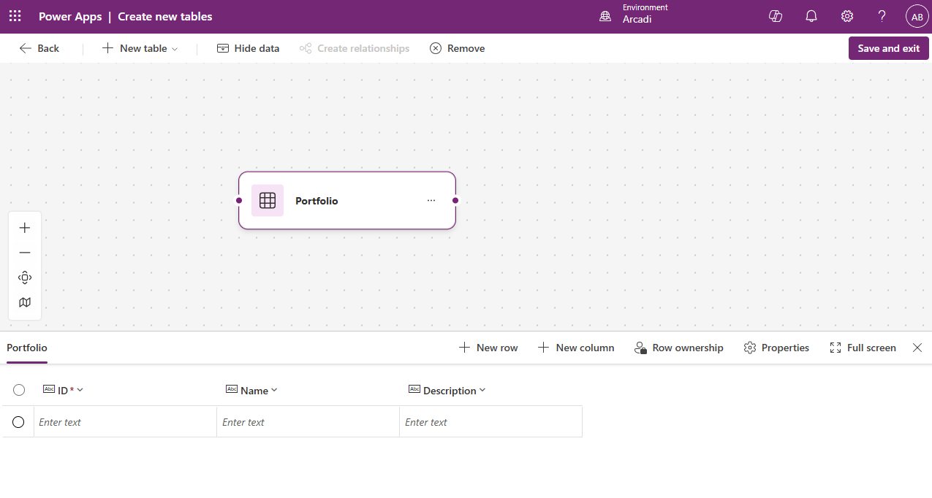Open Copilot from the header

[x=776, y=16]
